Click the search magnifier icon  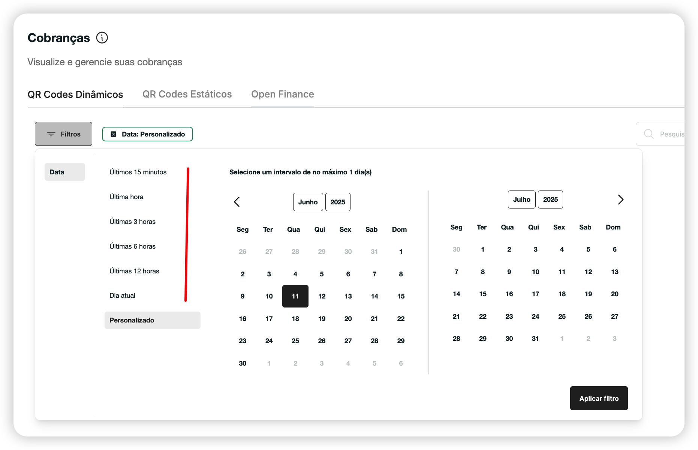649,134
